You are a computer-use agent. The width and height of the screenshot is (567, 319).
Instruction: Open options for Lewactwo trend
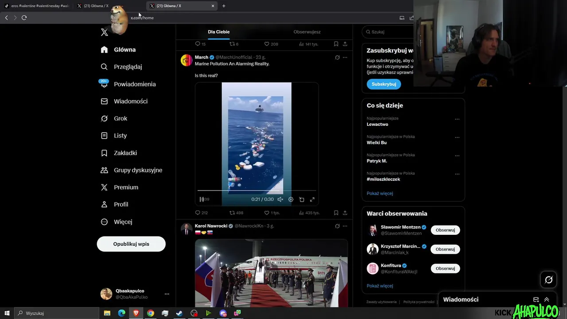point(457,119)
